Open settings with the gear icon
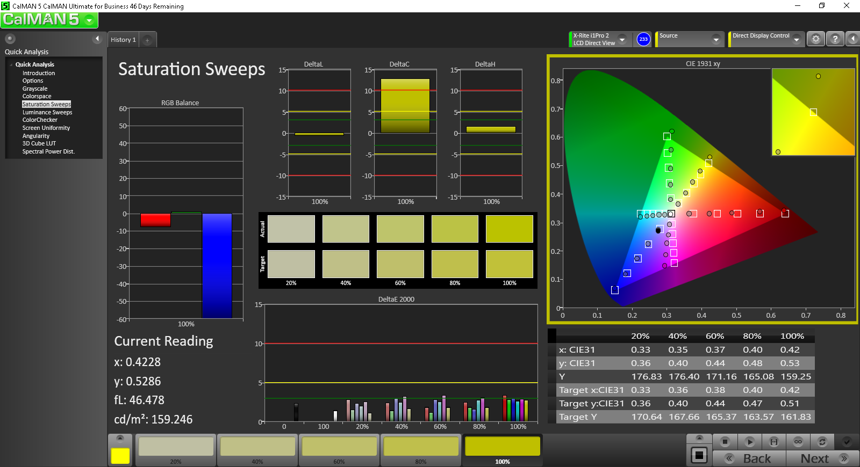 tap(815, 39)
